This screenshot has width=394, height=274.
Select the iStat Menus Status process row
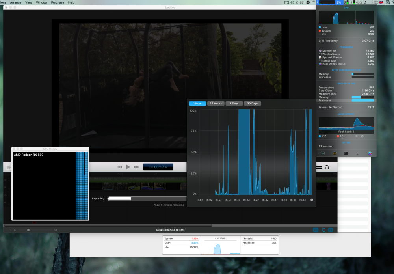pyautogui.click(x=346, y=64)
